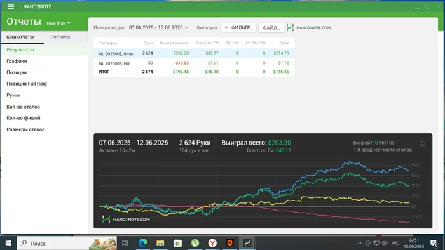Sort by the Выиграл всего column header
Image resolution: width=445 pixels, height=250 pixels.
(174, 43)
